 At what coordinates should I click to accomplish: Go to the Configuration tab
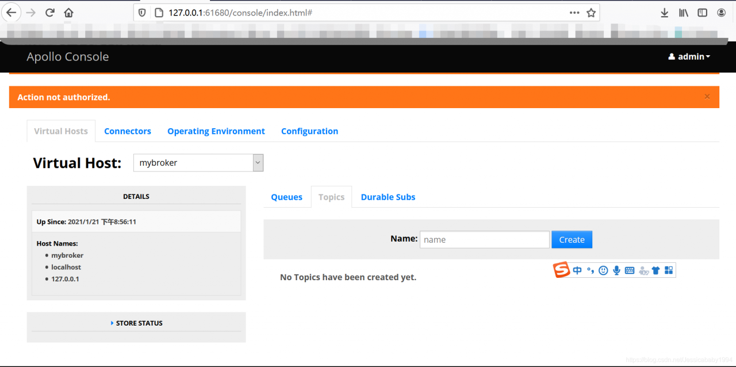pyautogui.click(x=309, y=131)
